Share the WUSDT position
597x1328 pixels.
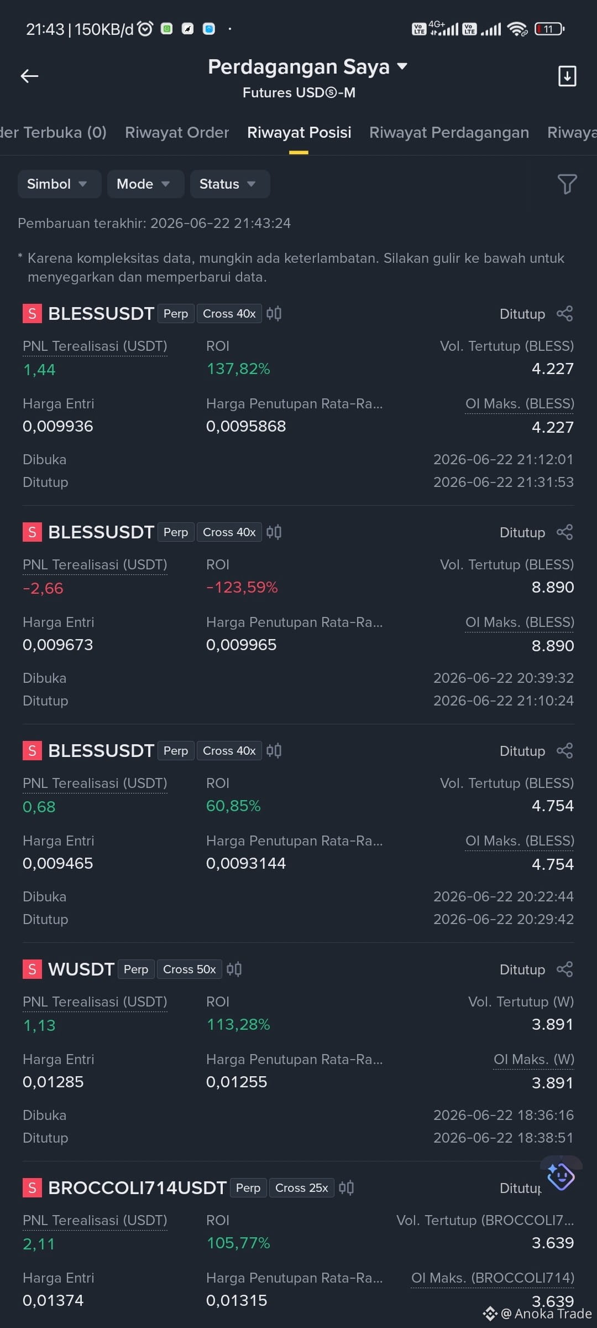[x=564, y=969]
